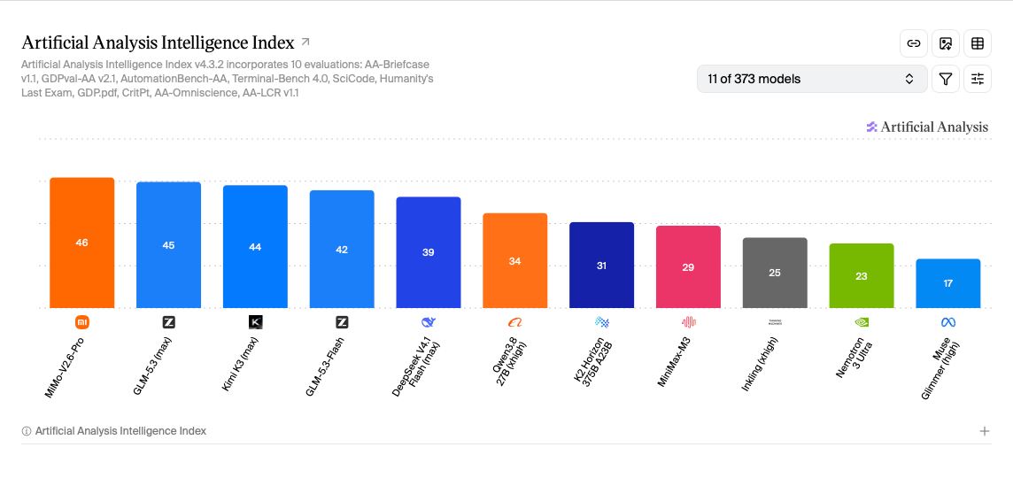Click the Artificial Analysis watermark logo

(927, 127)
